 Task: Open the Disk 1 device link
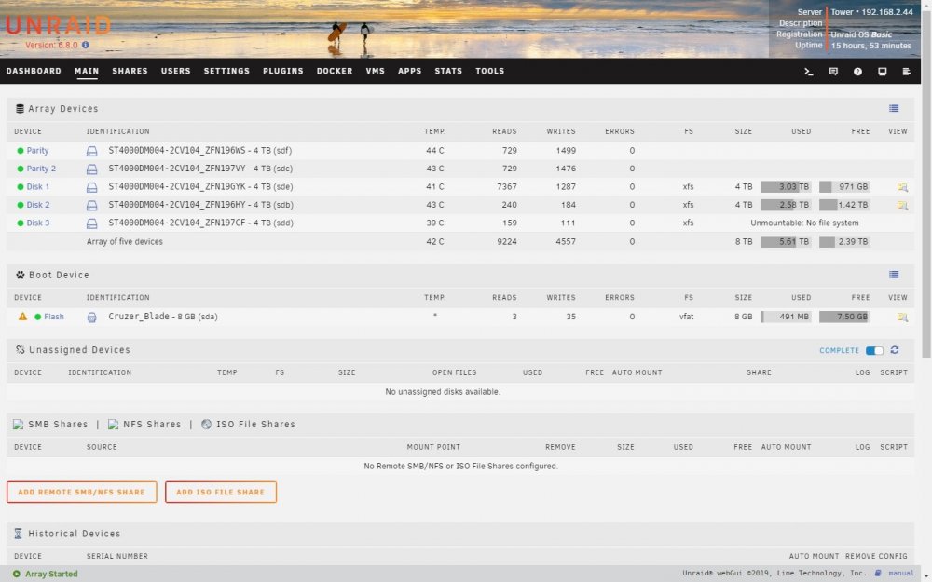click(38, 187)
